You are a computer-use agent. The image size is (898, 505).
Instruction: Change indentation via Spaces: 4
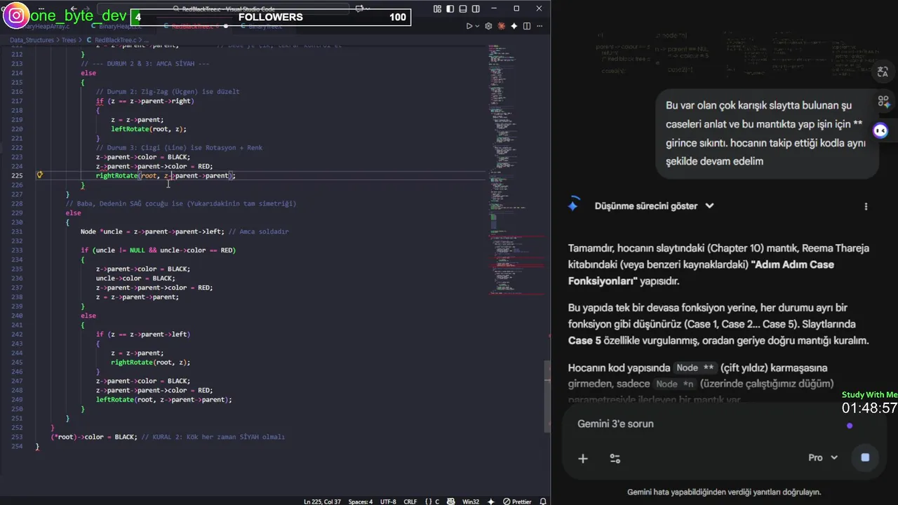[361, 501]
